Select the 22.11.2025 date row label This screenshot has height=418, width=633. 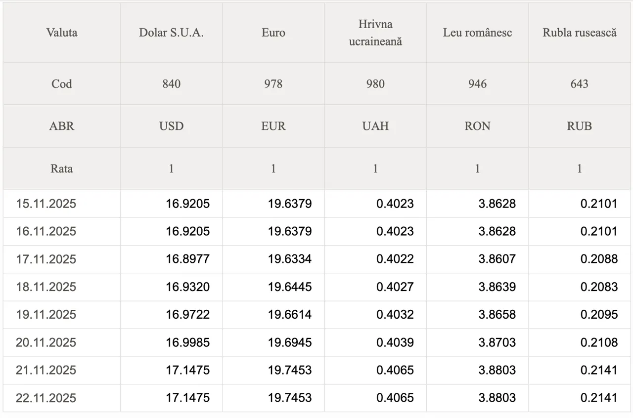point(46,398)
